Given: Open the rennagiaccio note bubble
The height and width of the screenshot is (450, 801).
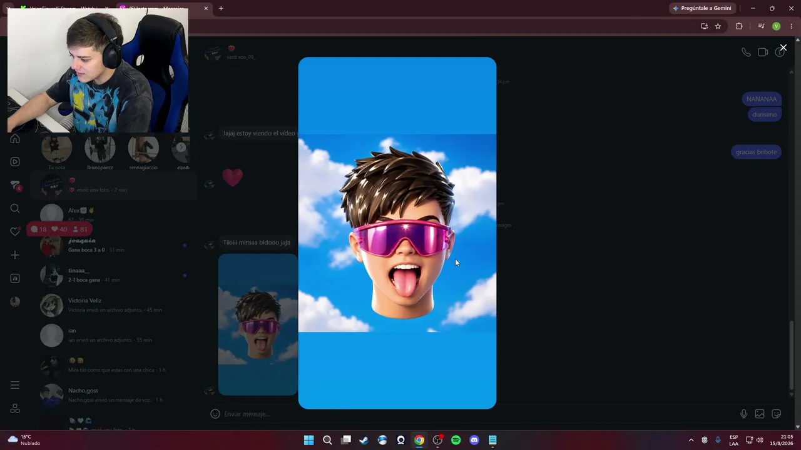Looking at the screenshot, I should coord(143,150).
